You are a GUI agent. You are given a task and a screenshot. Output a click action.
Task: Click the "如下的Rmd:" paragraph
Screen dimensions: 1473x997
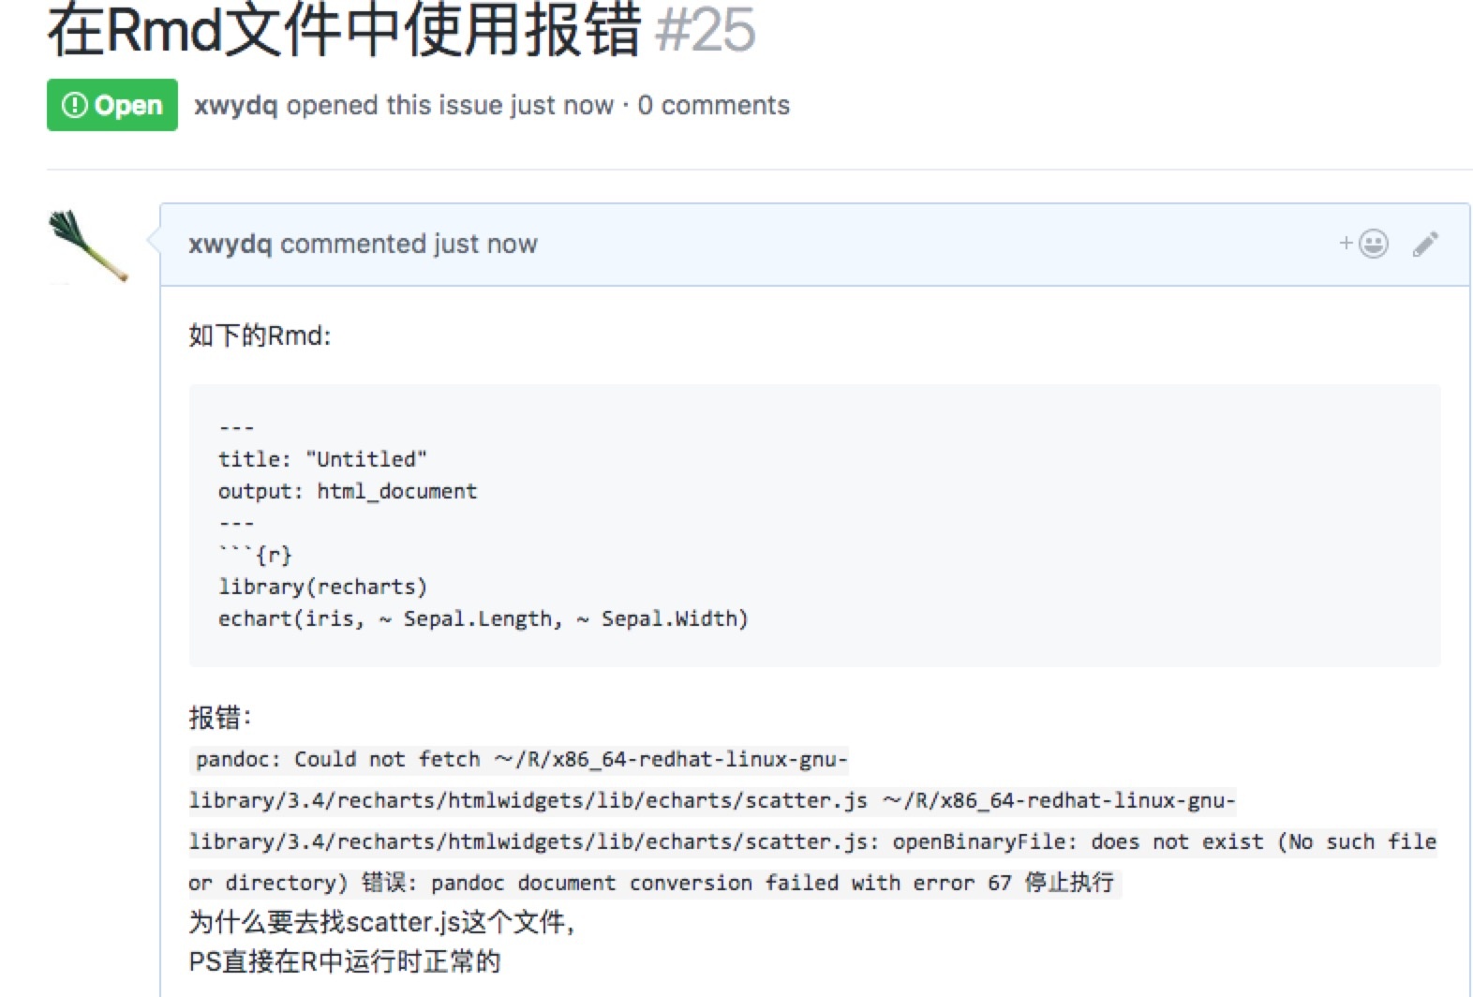(x=260, y=335)
